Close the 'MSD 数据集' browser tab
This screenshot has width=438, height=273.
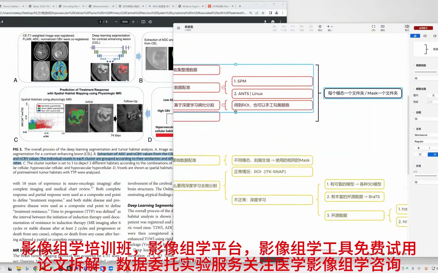(173, 6)
